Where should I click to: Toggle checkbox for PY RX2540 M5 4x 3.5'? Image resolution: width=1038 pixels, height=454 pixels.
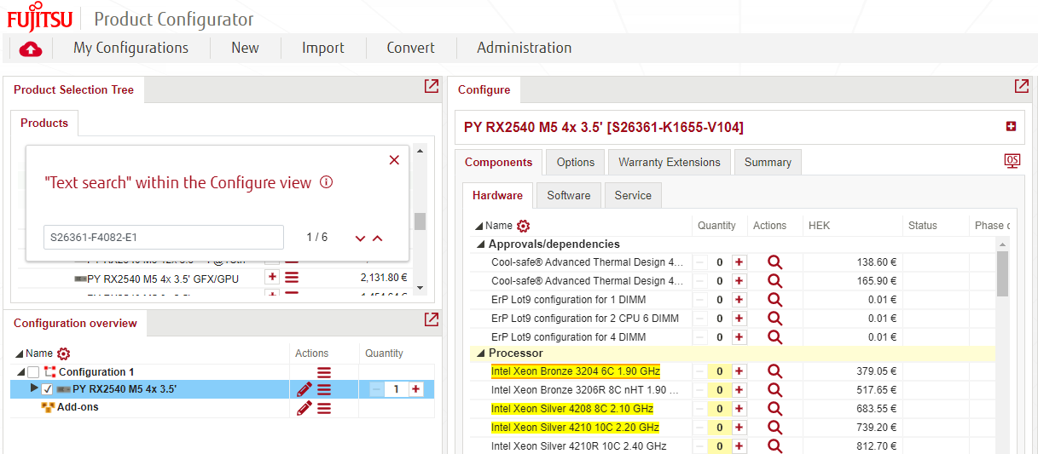point(48,389)
